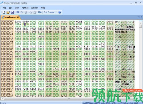The width and height of the screenshot is (143, 104).
Task: Click hex word 014C
Action: (18, 47)
